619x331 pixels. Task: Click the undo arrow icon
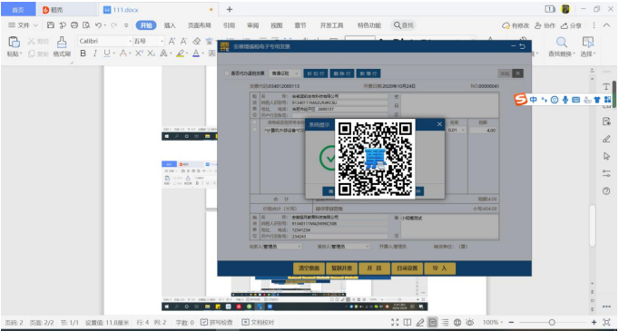click(x=98, y=25)
